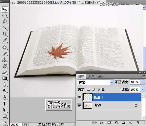This screenshot has height=126, width=146.
Task: Switch to the 路径 tab
Action: [x=101, y=77]
